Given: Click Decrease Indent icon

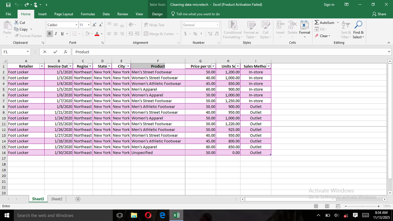Looking at the screenshot, I should [131, 34].
